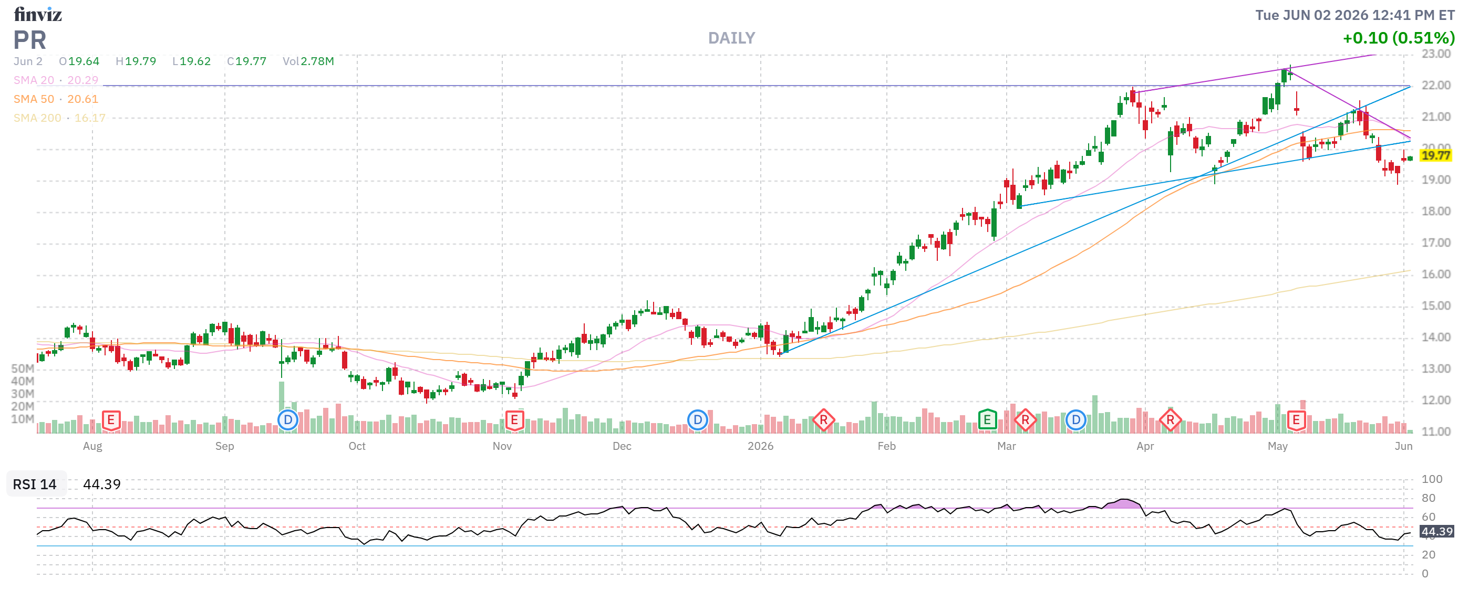Click the March dividend D marker
This screenshot has height=590, width=1469.
click(x=1075, y=420)
